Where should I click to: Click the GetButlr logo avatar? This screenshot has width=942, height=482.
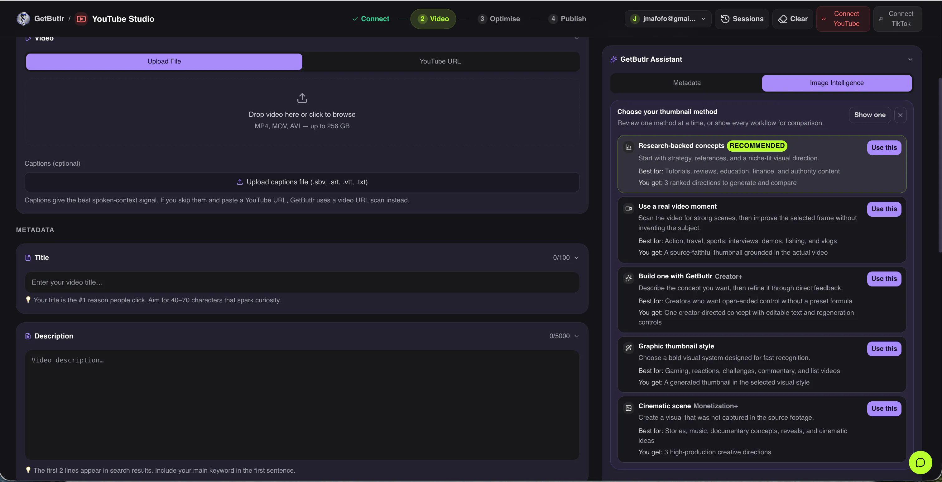(x=23, y=19)
